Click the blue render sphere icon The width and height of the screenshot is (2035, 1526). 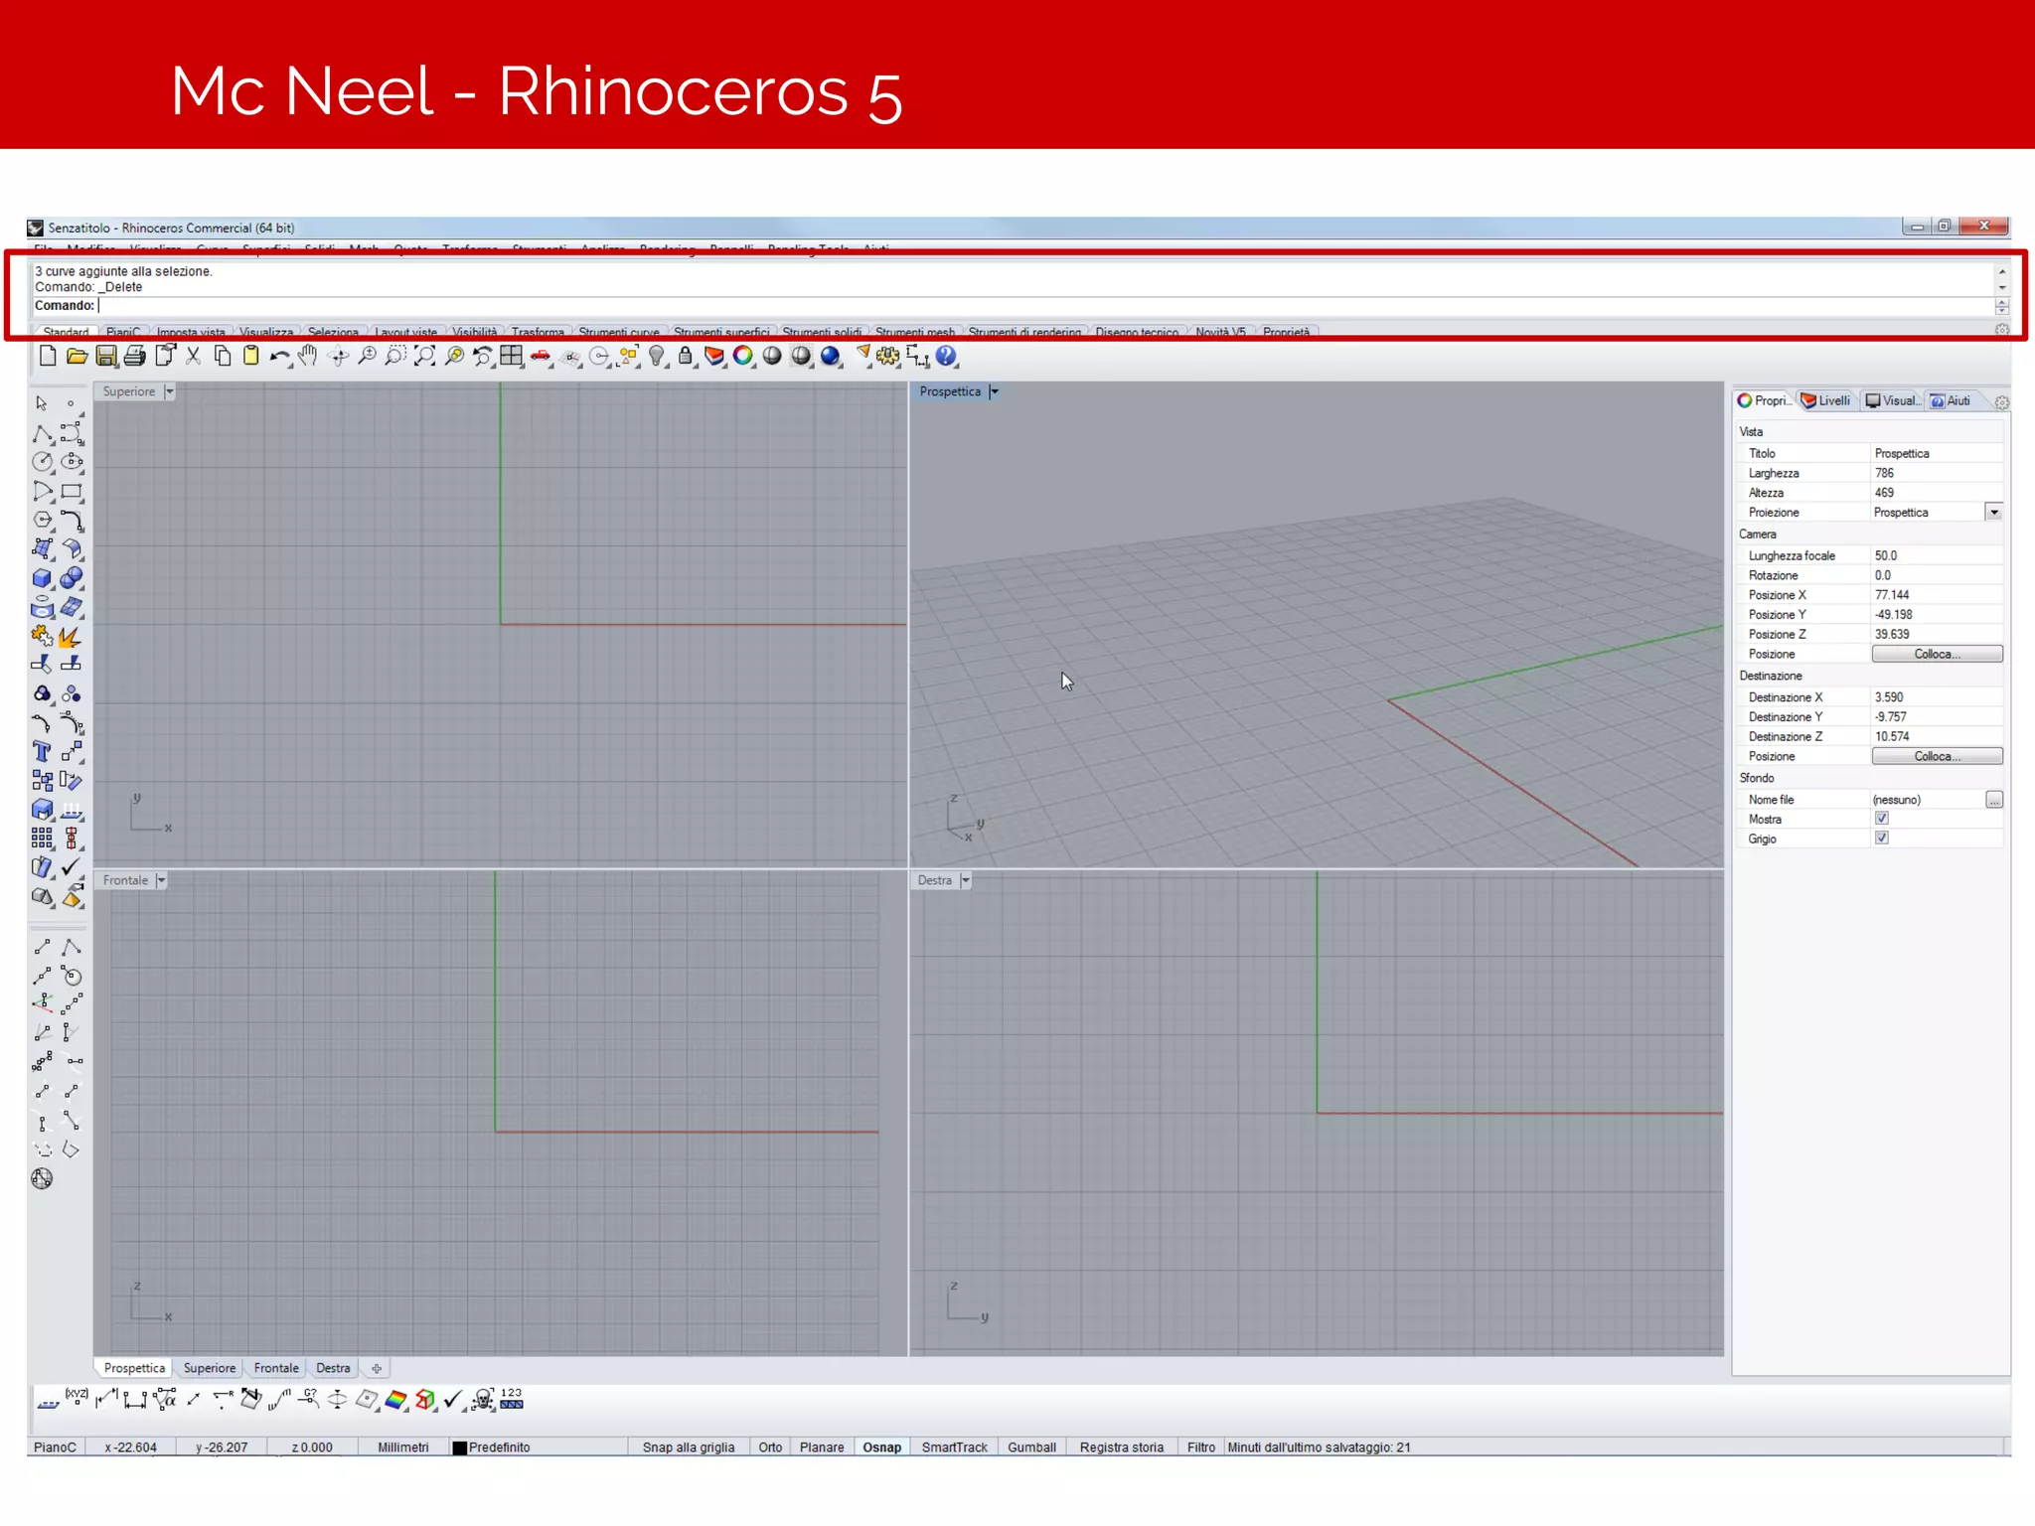point(830,356)
